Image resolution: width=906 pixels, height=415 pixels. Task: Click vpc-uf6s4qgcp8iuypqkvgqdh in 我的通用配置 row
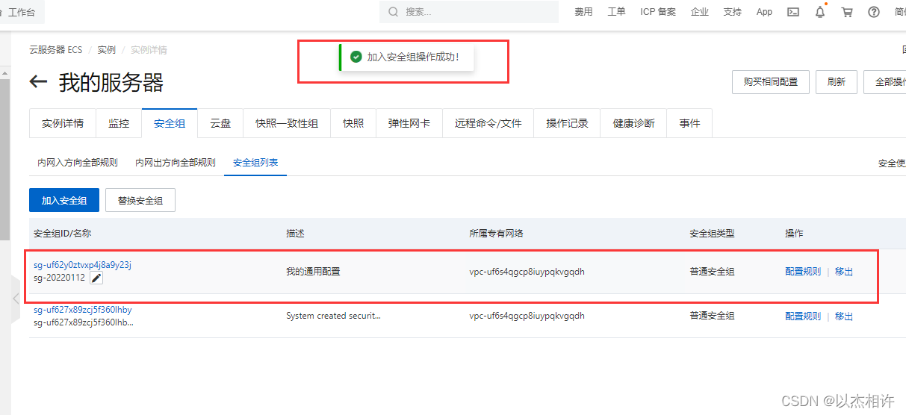click(527, 272)
